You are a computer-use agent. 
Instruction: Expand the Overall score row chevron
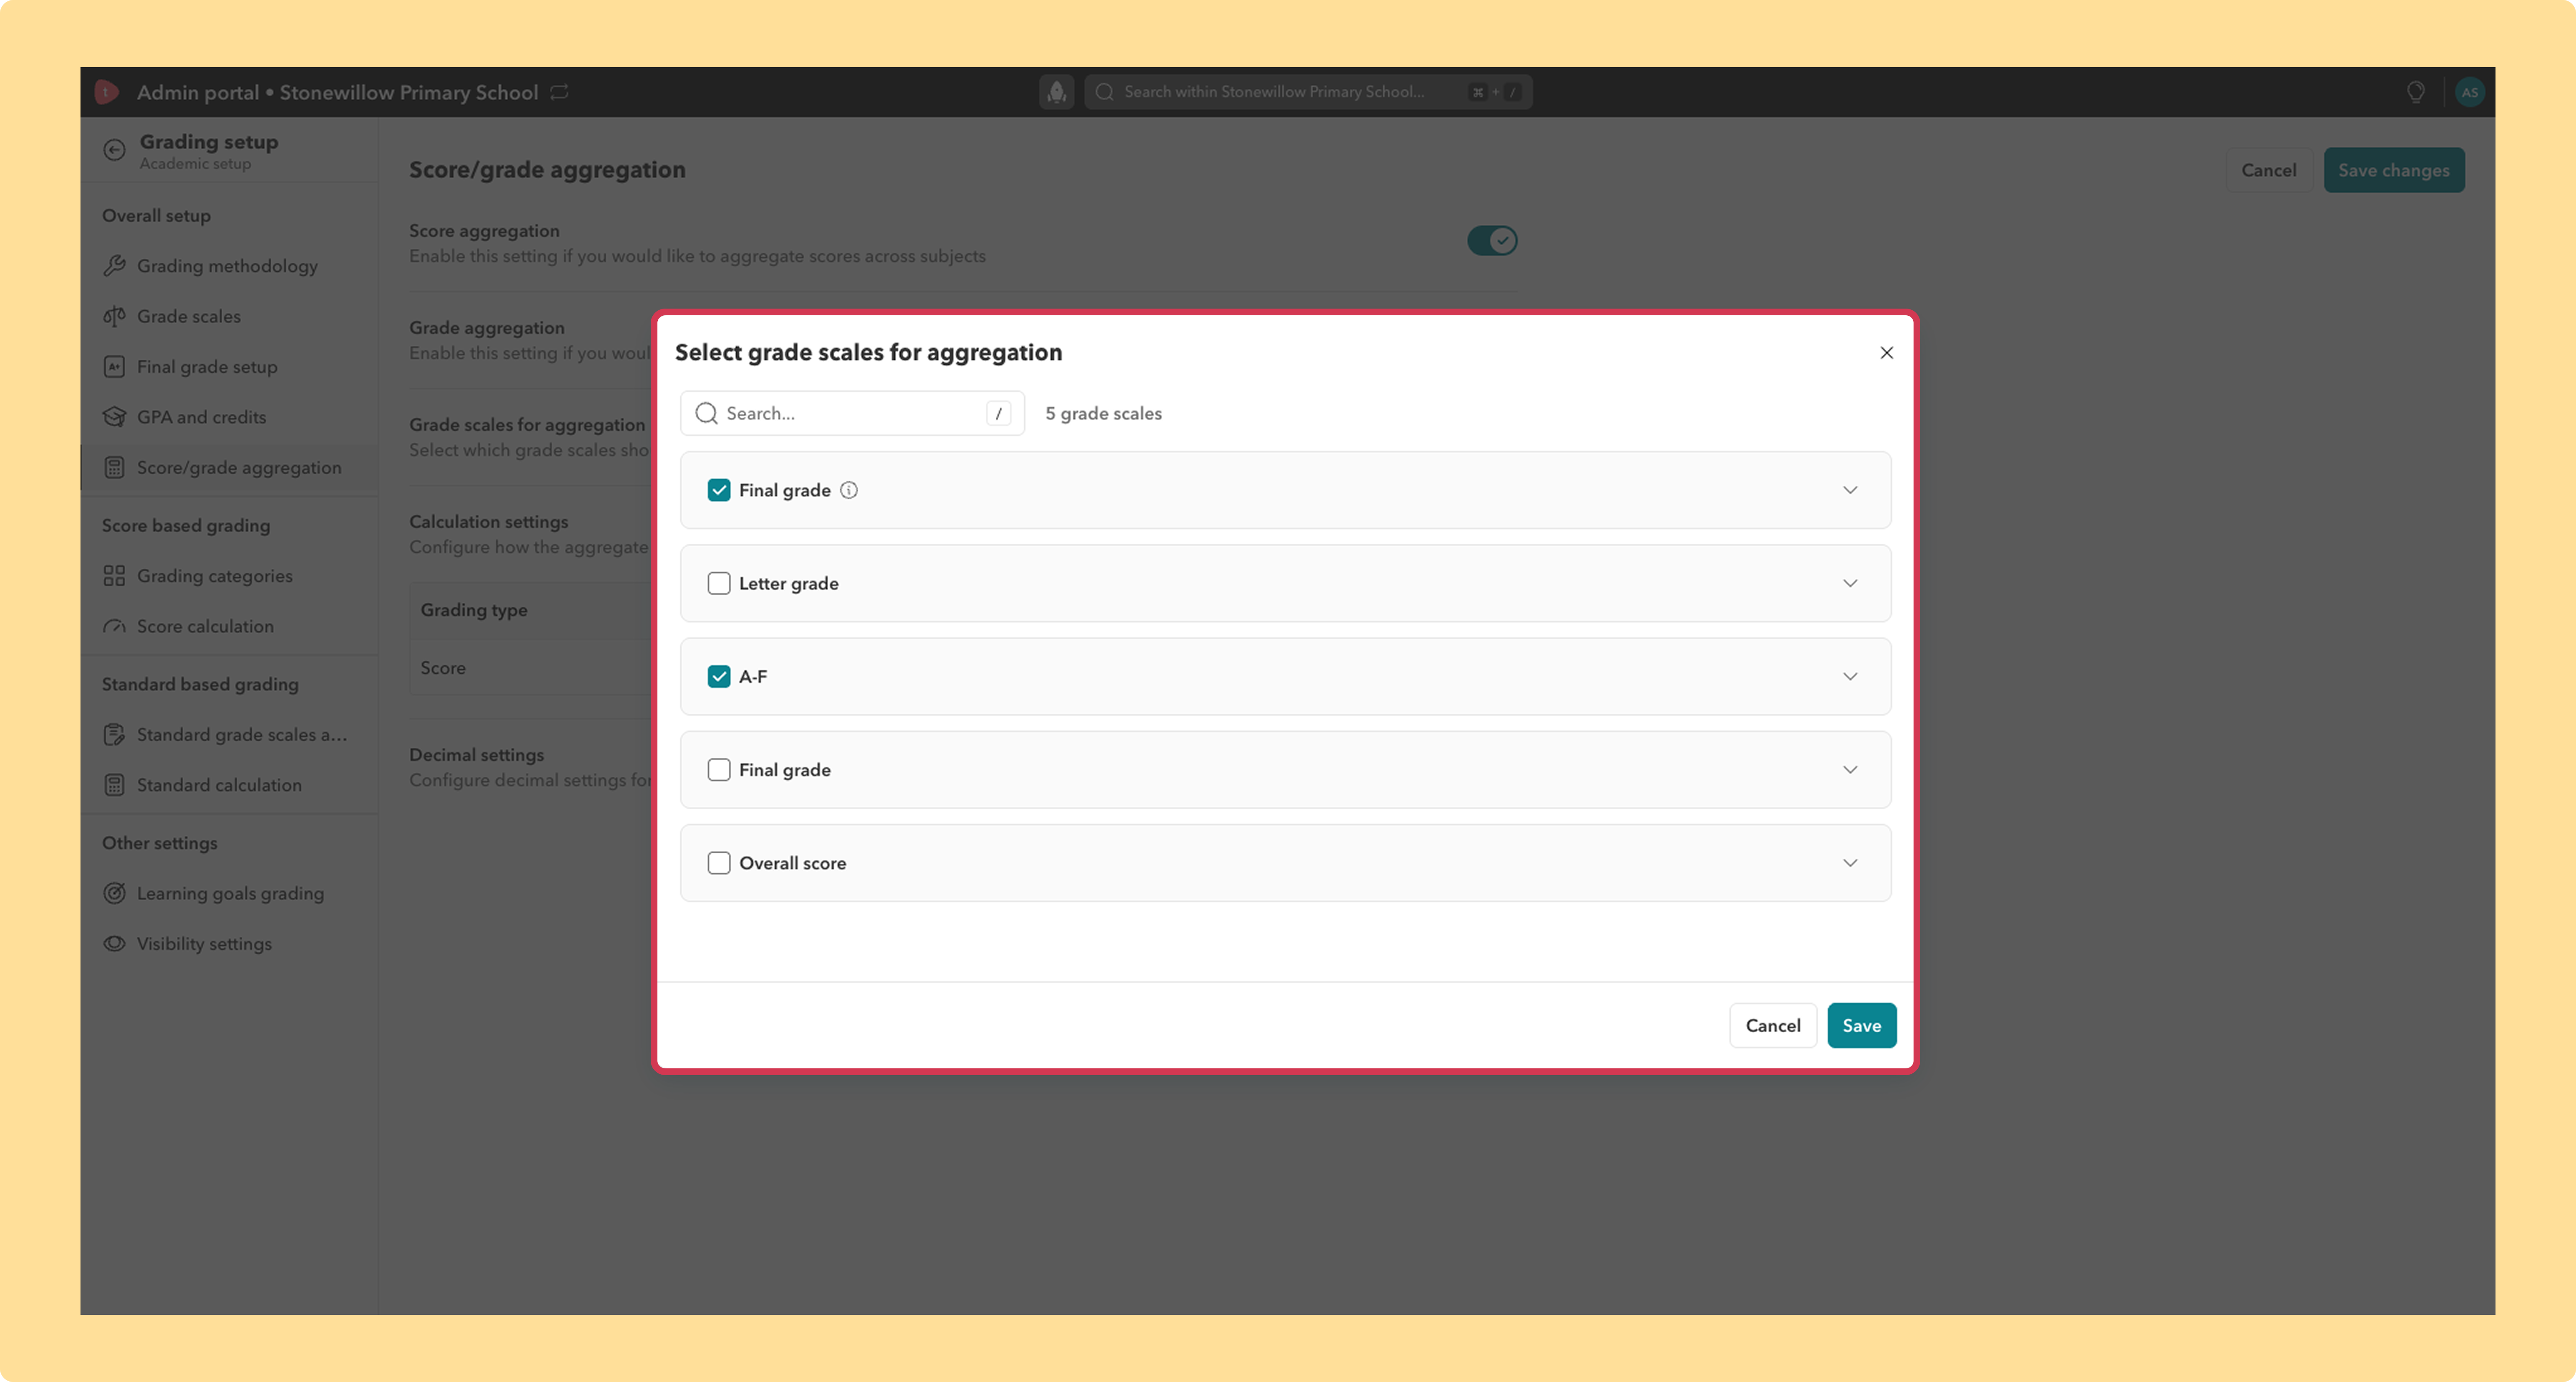coord(1850,863)
